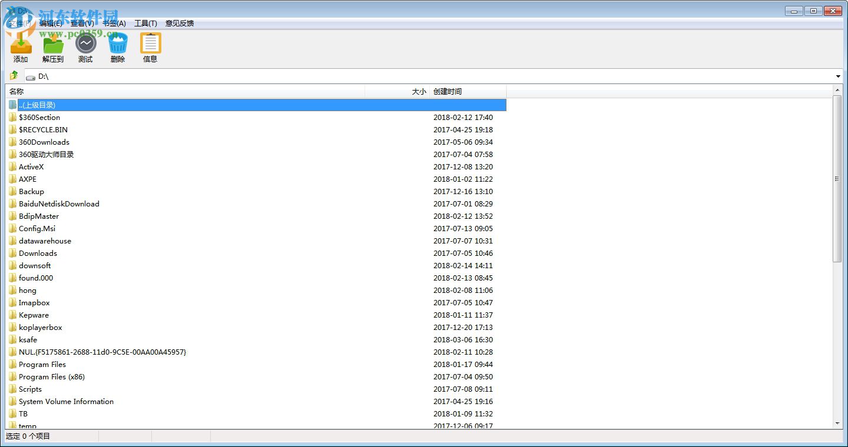Screen dimensions: 848x447
Task: Click the folder icon beside hong
Action: pos(13,290)
